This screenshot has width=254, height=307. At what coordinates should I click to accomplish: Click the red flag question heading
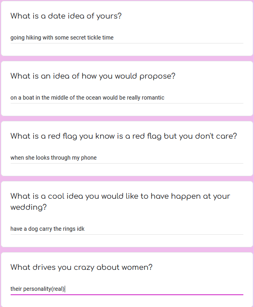pos(123,136)
